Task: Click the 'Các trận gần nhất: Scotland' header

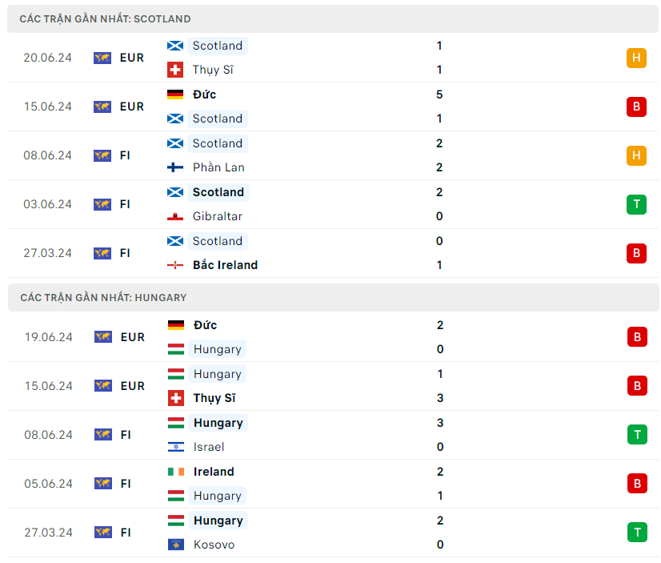Action: (105, 18)
